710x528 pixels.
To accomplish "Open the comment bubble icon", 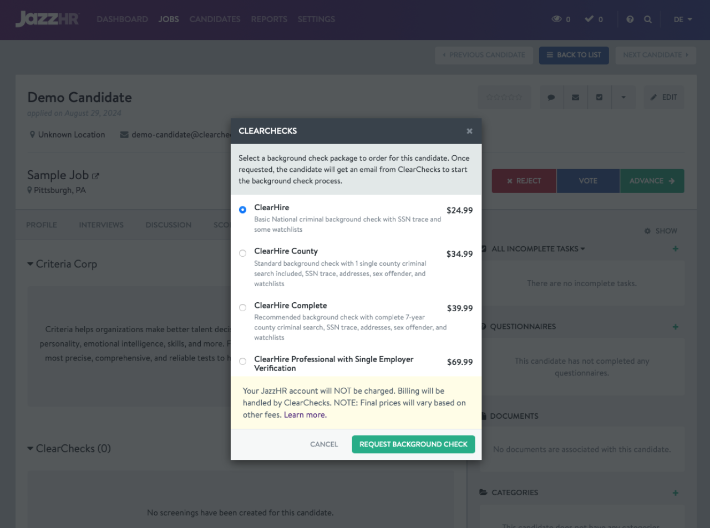I will pyautogui.click(x=551, y=97).
